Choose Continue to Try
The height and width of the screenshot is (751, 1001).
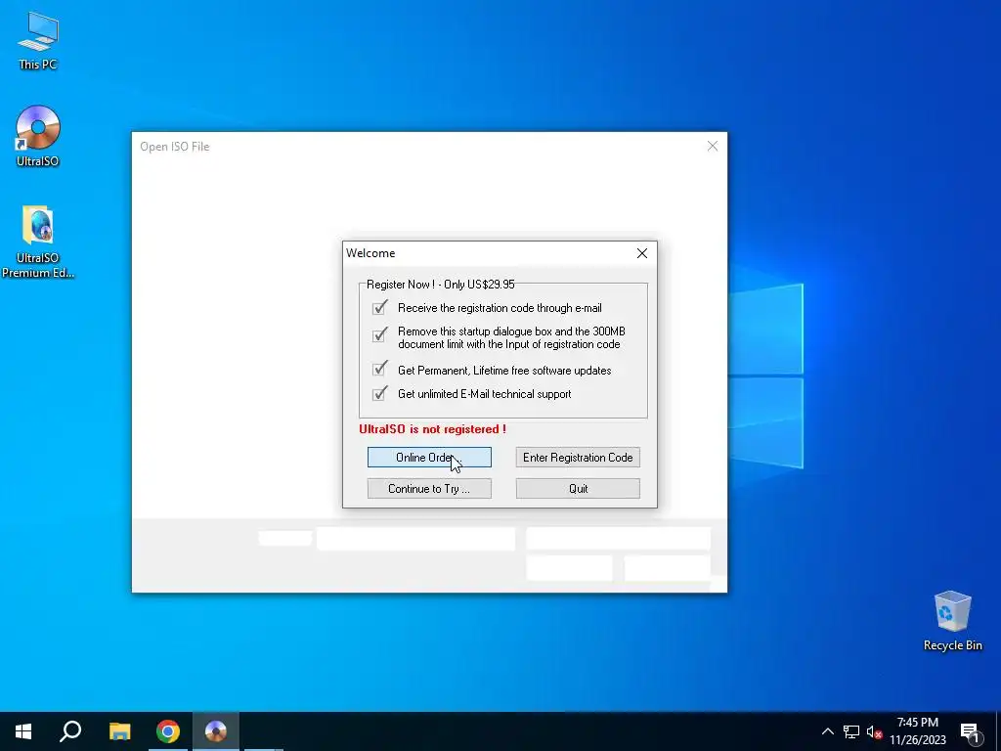pyautogui.click(x=429, y=489)
